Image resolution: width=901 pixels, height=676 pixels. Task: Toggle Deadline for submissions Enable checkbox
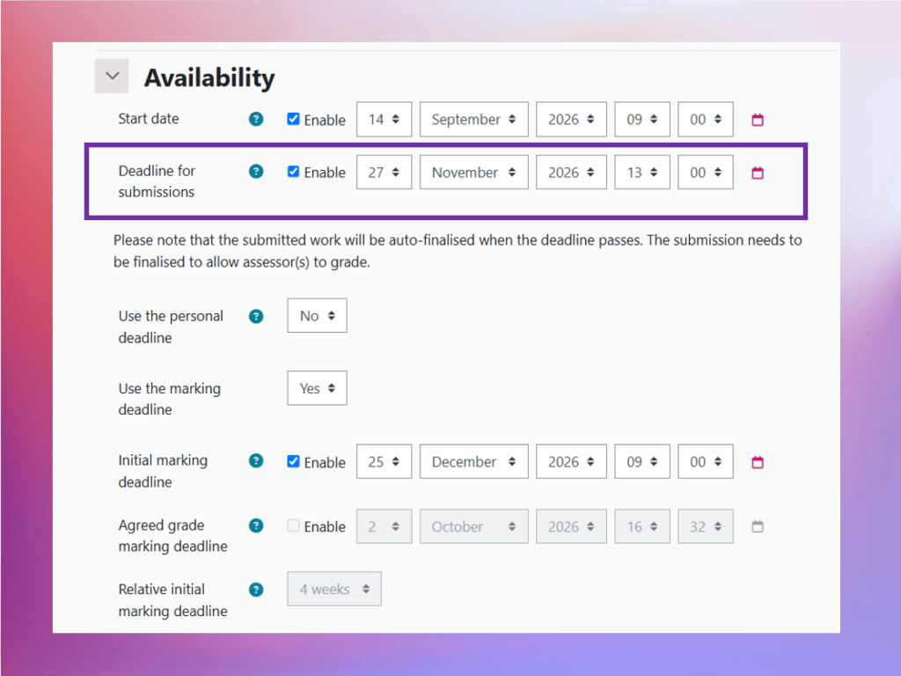point(293,172)
